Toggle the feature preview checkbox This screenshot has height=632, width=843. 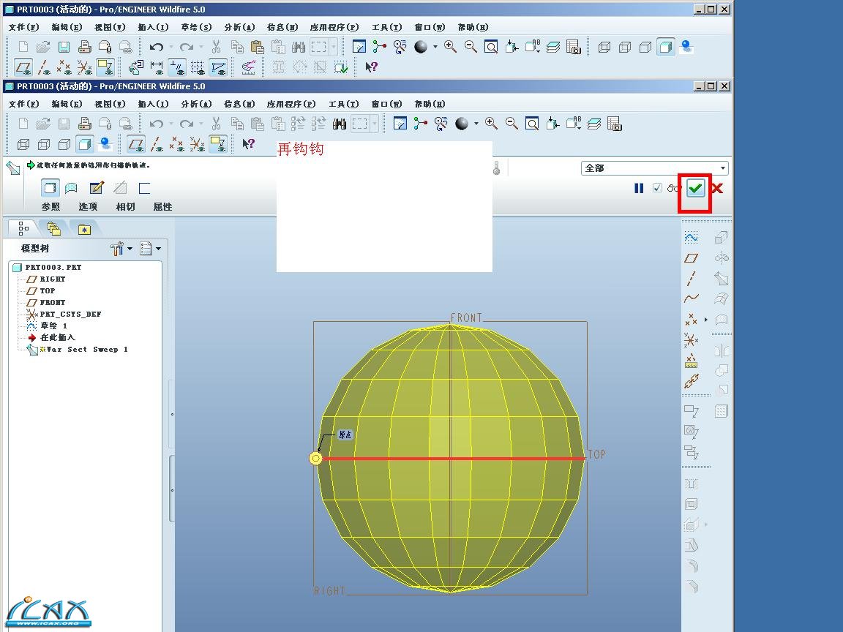point(657,189)
